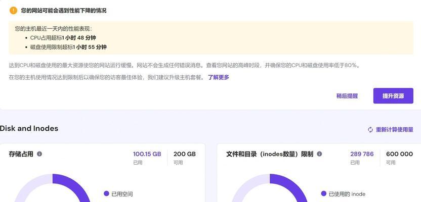The height and width of the screenshot is (202, 421).
Task: Click the 100.15 GB used value
Action: [x=147, y=154]
